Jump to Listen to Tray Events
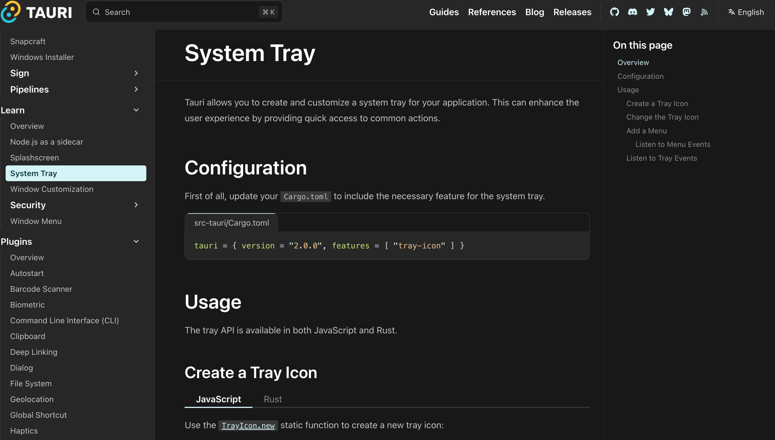Image resolution: width=775 pixels, height=440 pixels. coord(661,158)
